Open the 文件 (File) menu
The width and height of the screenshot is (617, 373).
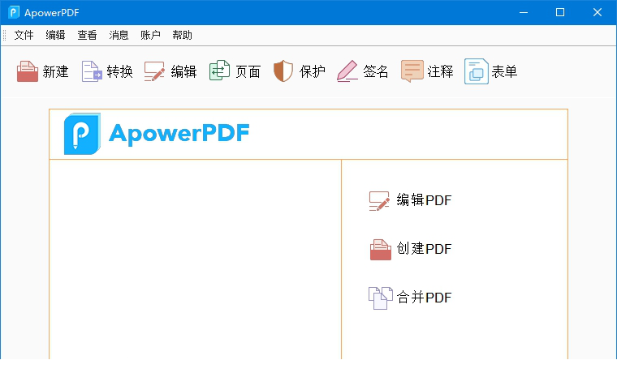(24, 36)
